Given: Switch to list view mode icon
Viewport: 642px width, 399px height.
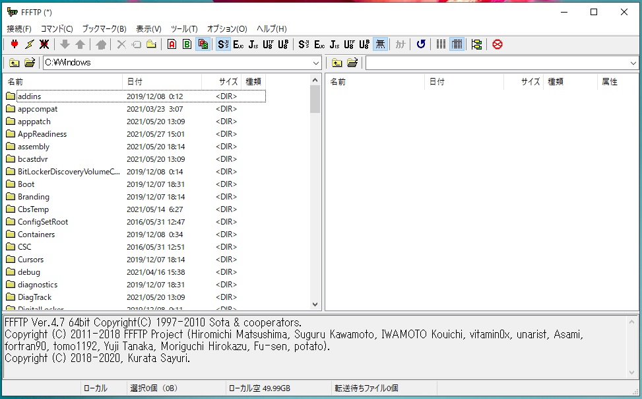Looking at the screenshot, I should 441,44.
